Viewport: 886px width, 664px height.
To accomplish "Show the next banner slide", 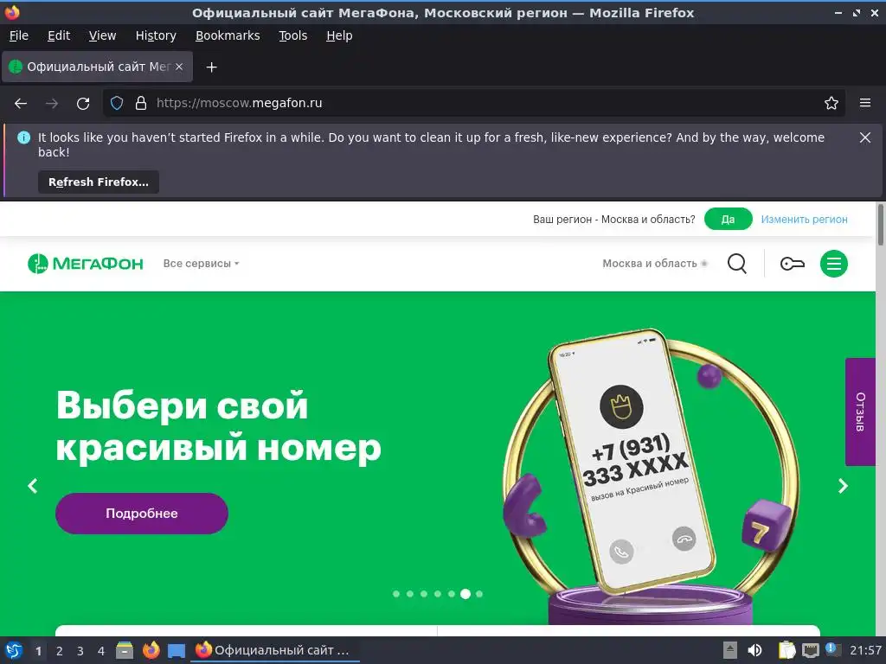I will click(x=843, y=486).
